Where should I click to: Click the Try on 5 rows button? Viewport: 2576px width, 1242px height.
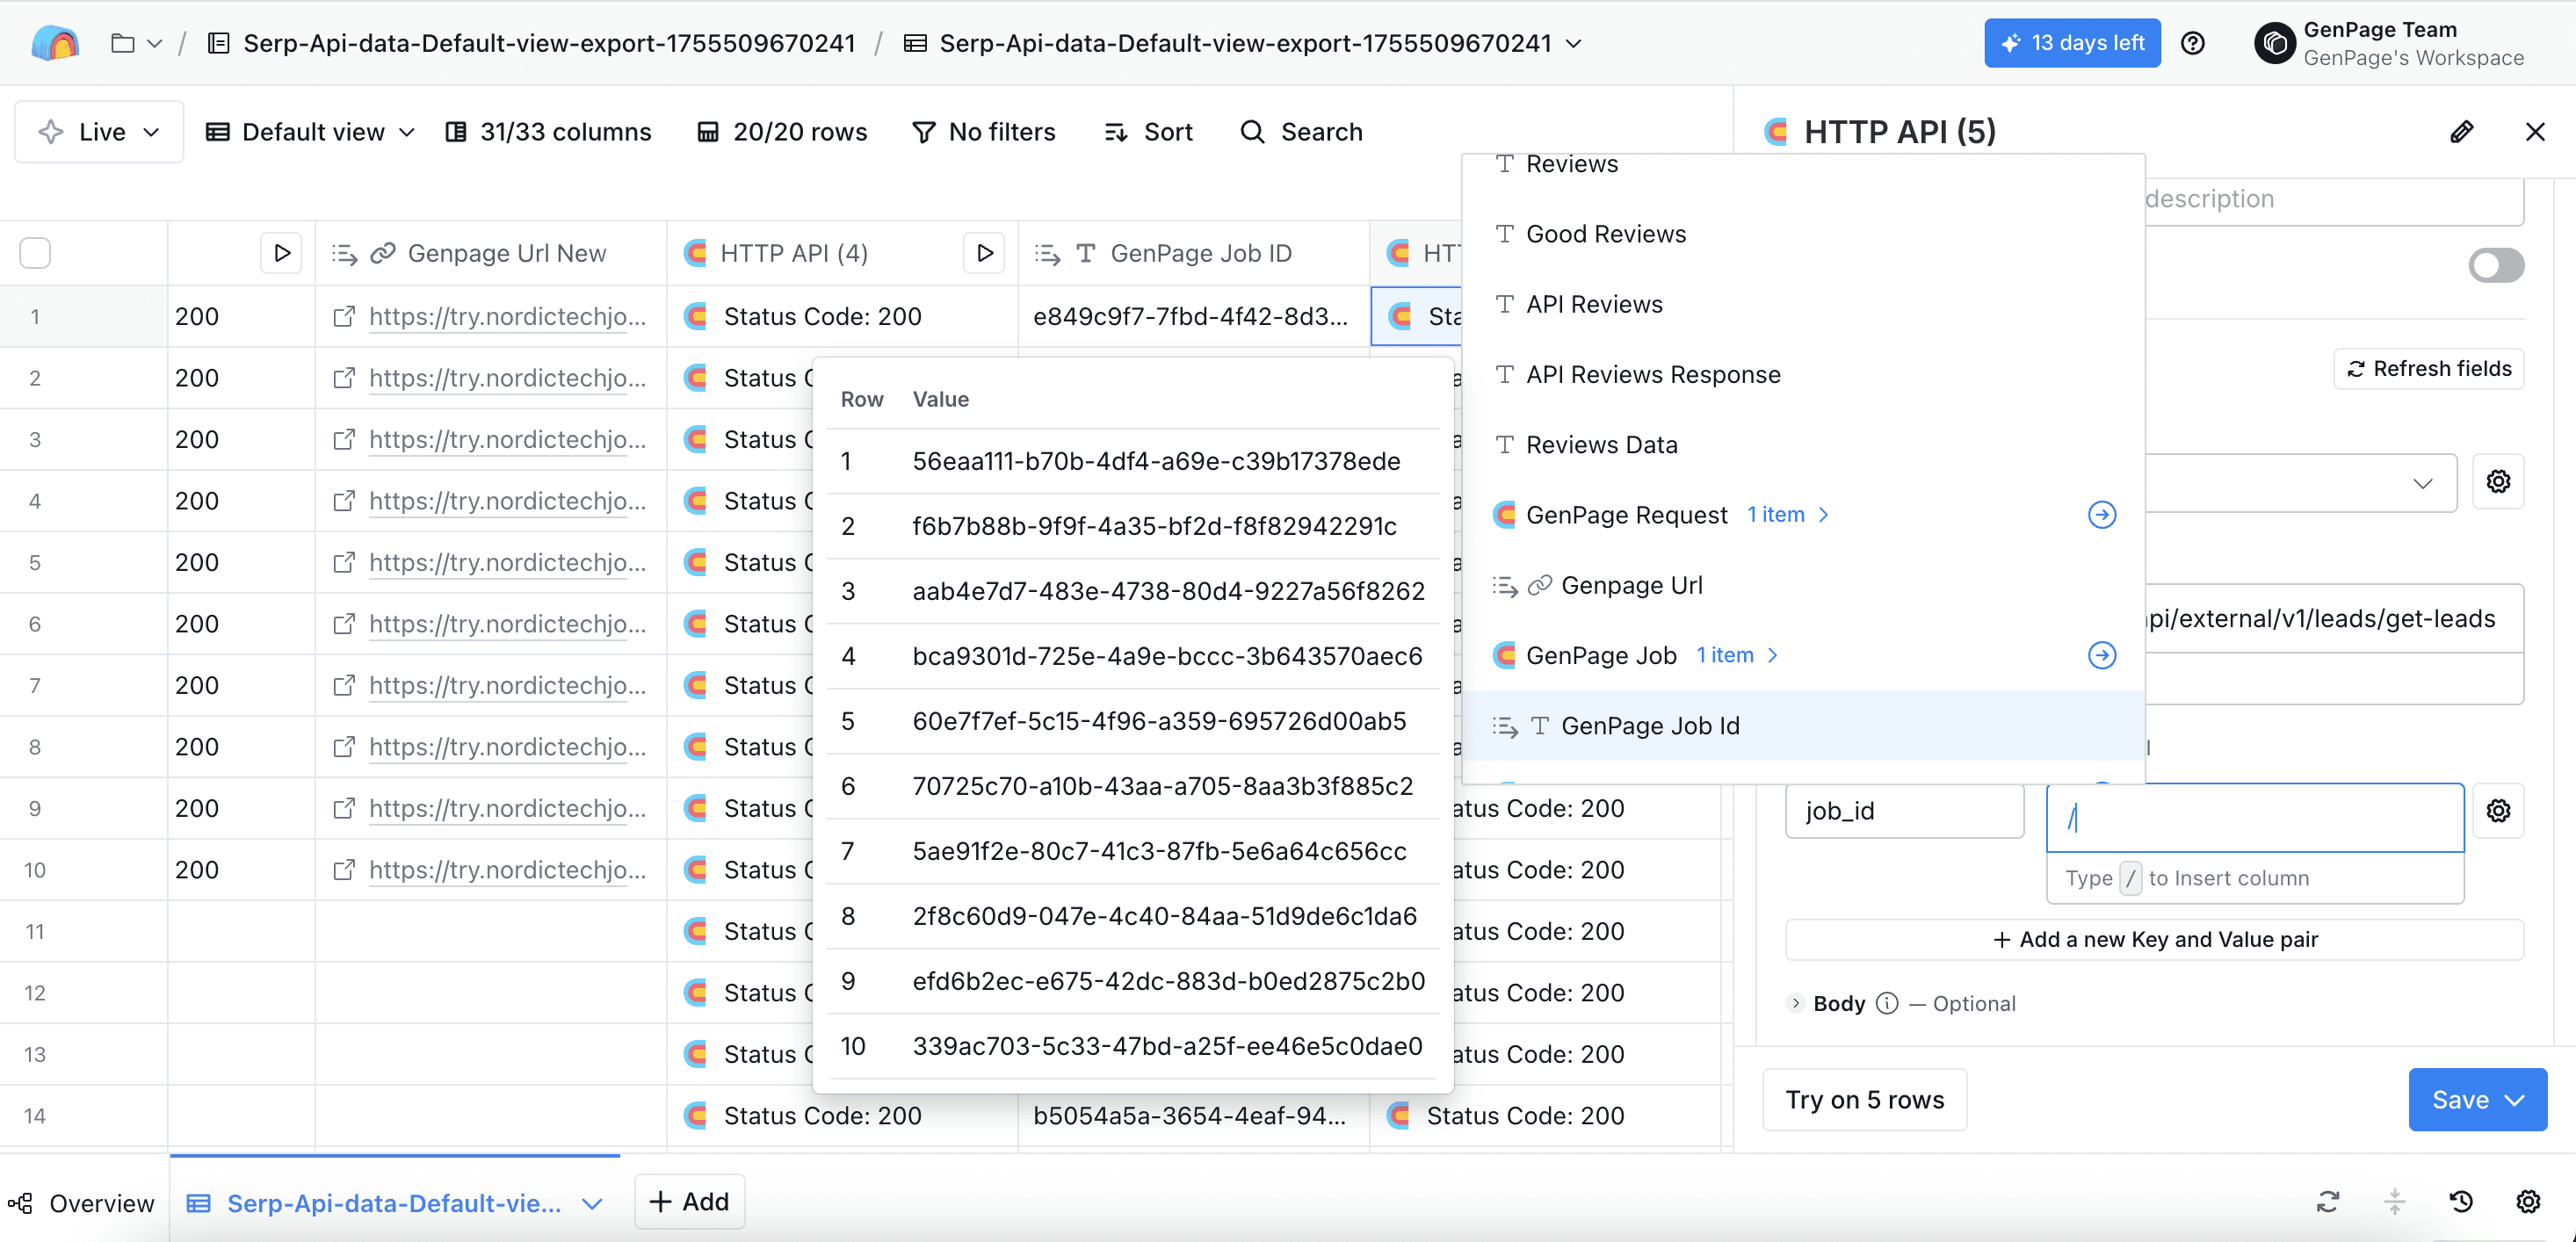click(1864, 1100)
